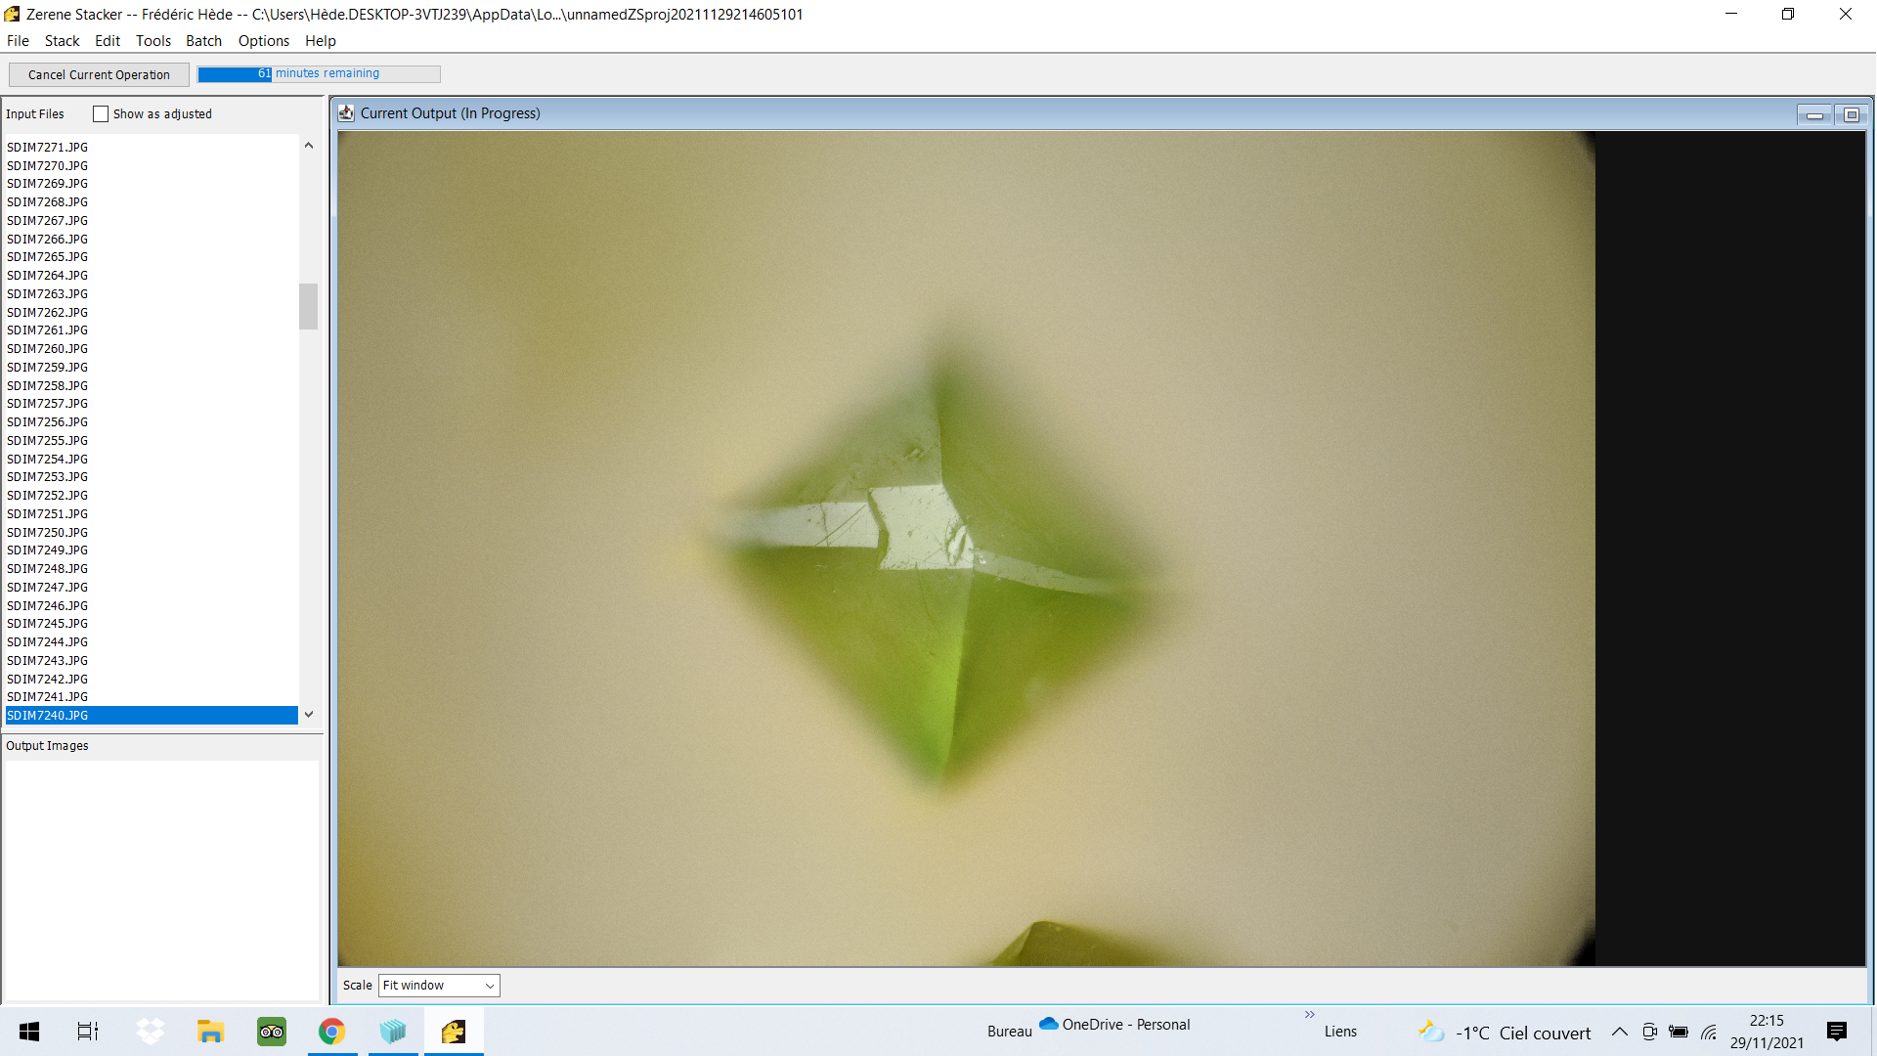Select input file SDIM7271.JPG

pyautogui.click(x=152, y=148)
